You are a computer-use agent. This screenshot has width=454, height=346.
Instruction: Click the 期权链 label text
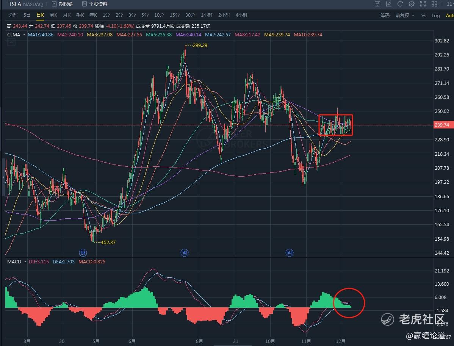tap(66, 4)
